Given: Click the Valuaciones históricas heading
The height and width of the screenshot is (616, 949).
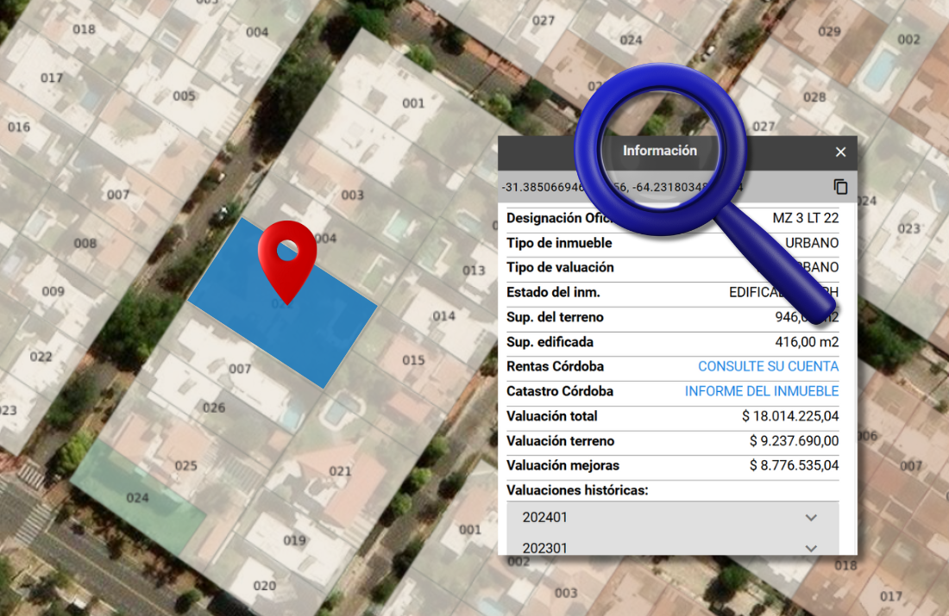Looking at the screenshot, I should (577, 490).
